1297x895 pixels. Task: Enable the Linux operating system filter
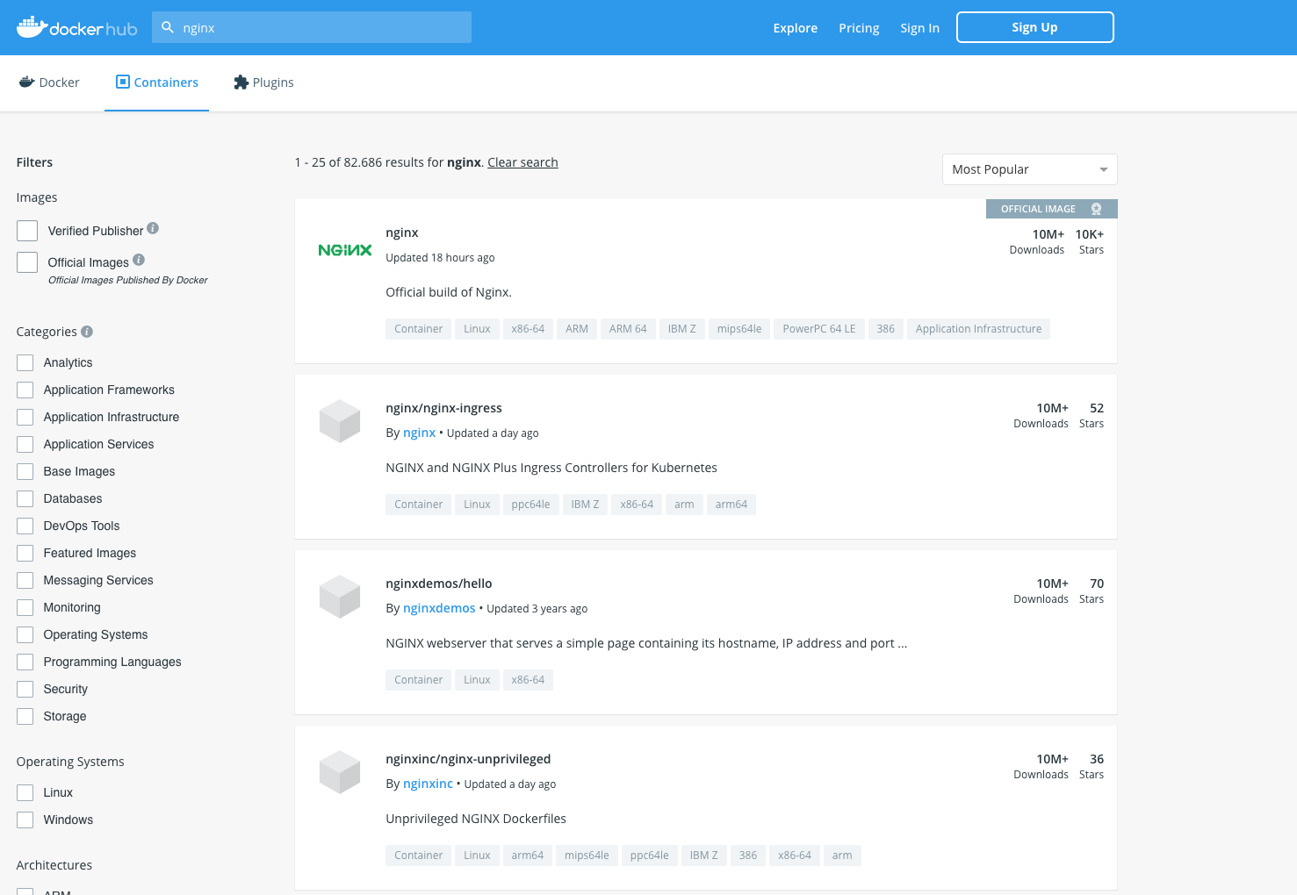(25, 792)
